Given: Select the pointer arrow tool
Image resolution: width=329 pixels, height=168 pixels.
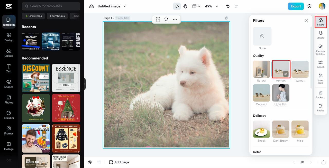Looking at the screenshot, I should click(x=177, y=6).
